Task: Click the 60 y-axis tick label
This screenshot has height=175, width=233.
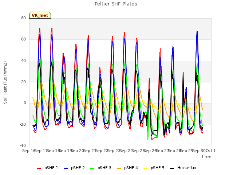Action: tap(23, 39)
